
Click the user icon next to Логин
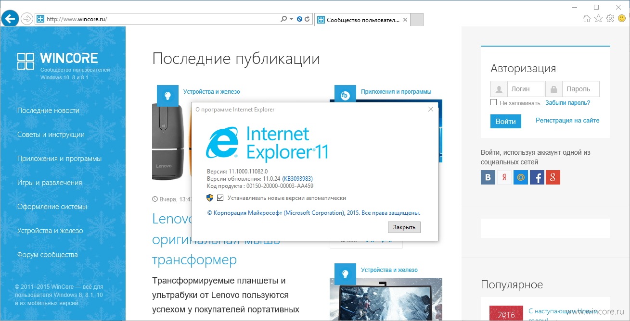[x=499, y=89]
